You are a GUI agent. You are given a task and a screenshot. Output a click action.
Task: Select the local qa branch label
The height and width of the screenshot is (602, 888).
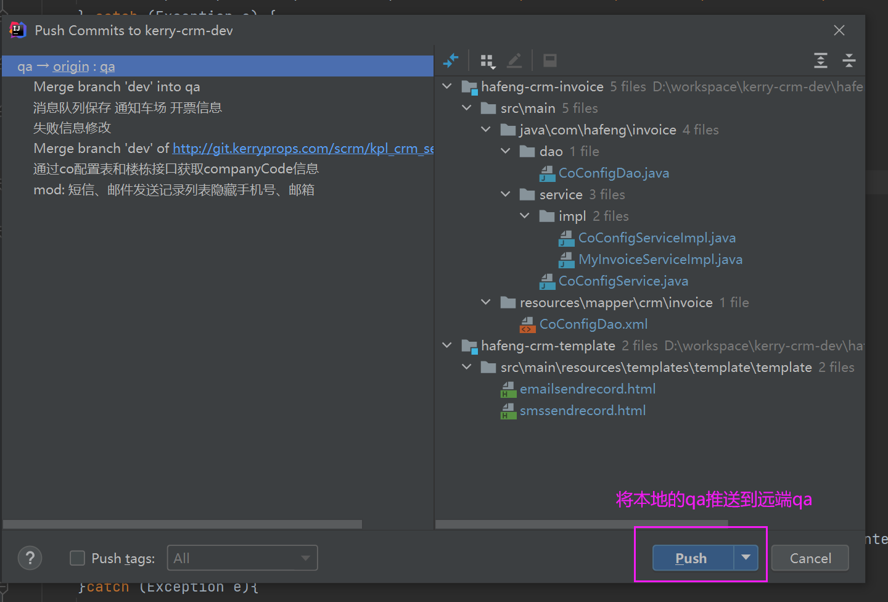click(x=25, y=67)
